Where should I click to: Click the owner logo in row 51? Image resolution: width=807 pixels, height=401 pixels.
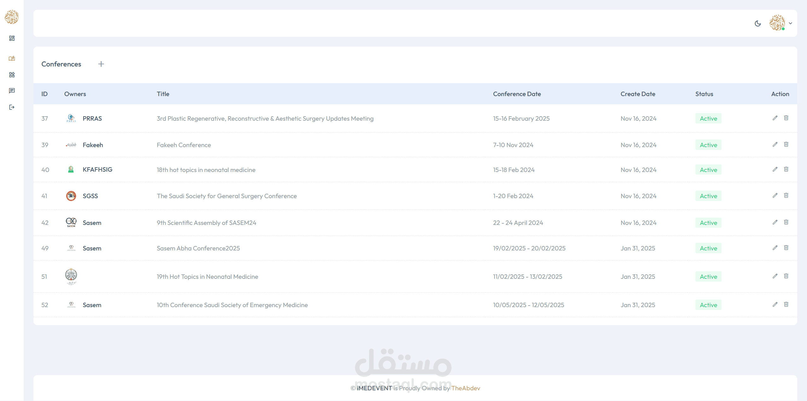tap(71, 277)
